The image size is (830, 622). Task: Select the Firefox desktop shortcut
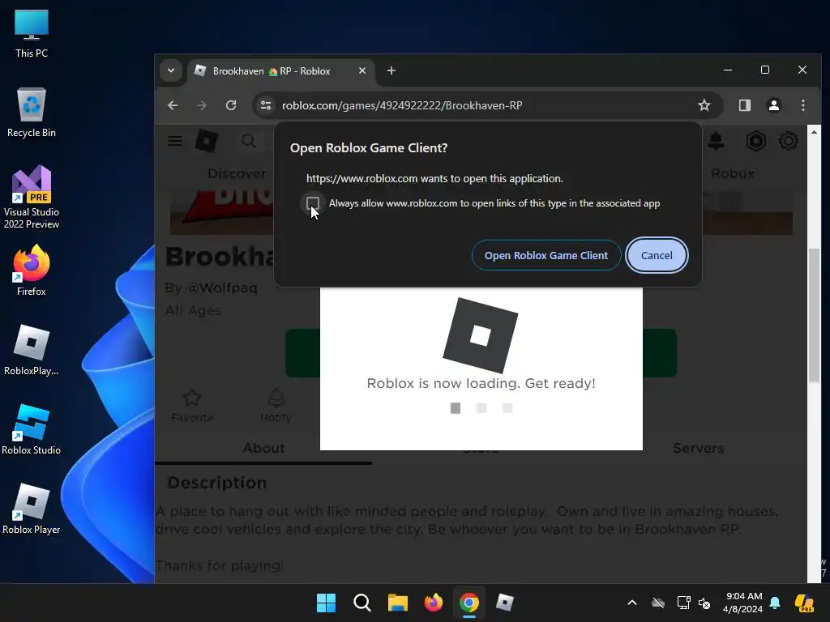[x=32, y=271]
